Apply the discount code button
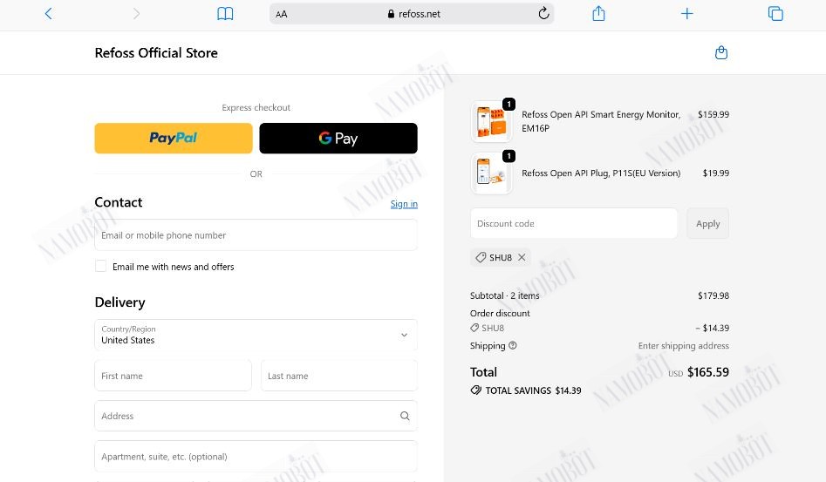The height and width of the screenshot is (482, 826). [x=707, y=224]
